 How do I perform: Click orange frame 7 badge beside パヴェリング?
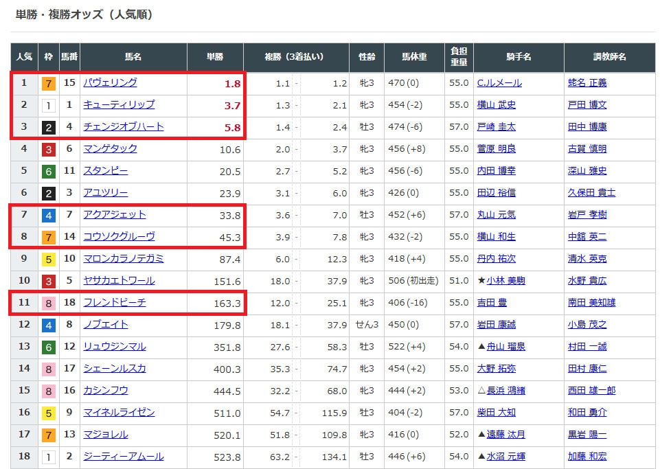tap(48, 83)
